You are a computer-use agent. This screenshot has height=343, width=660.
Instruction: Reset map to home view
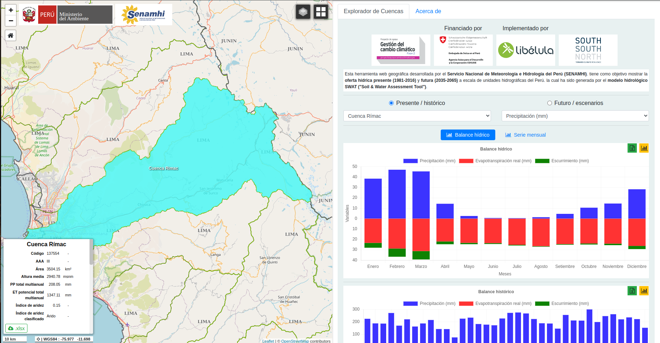[11, 35]
